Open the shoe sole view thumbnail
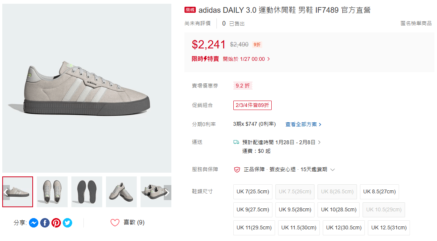 [x=86, y=193]
